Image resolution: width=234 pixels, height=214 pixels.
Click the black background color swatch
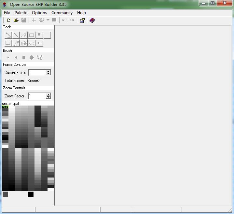click(31, 194)
